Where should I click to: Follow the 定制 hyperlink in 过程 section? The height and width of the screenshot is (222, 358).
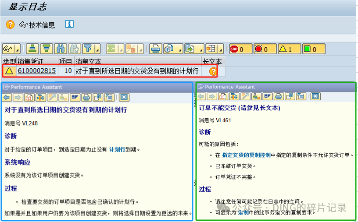pos(243,213)
